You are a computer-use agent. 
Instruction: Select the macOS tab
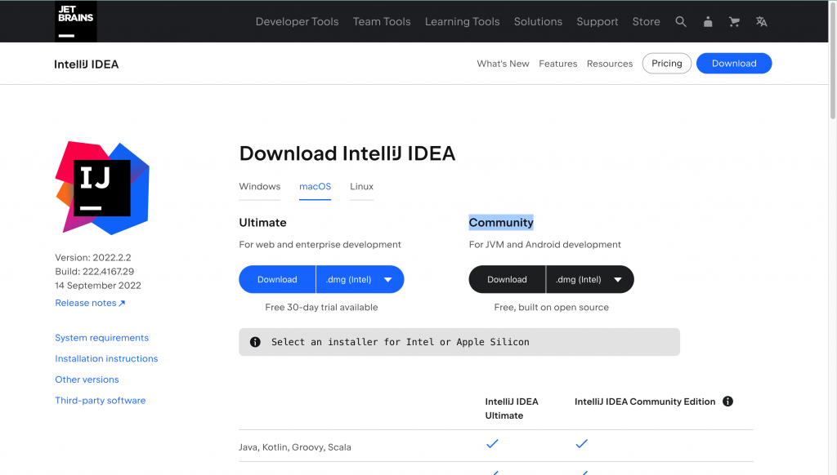(315, 187)
